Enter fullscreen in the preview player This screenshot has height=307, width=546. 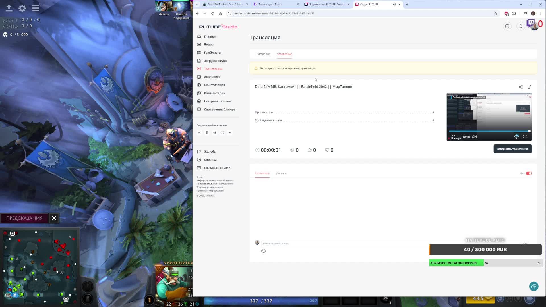[x=525, y=137]
